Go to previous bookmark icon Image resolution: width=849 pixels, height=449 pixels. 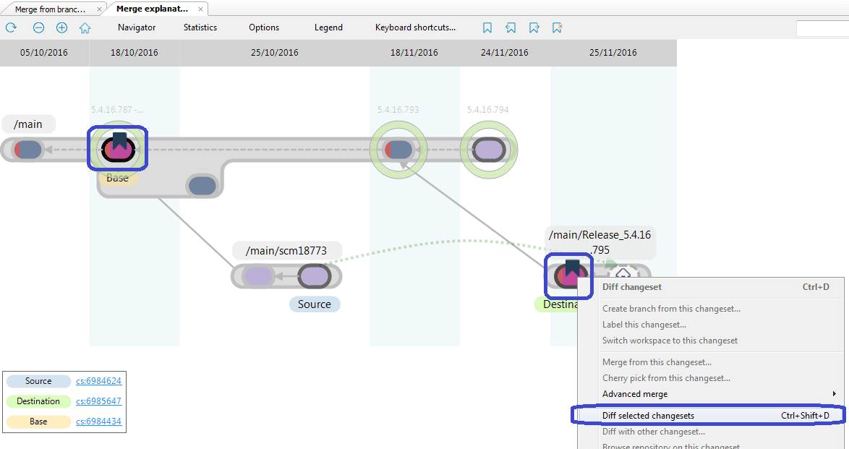[511, 27]
